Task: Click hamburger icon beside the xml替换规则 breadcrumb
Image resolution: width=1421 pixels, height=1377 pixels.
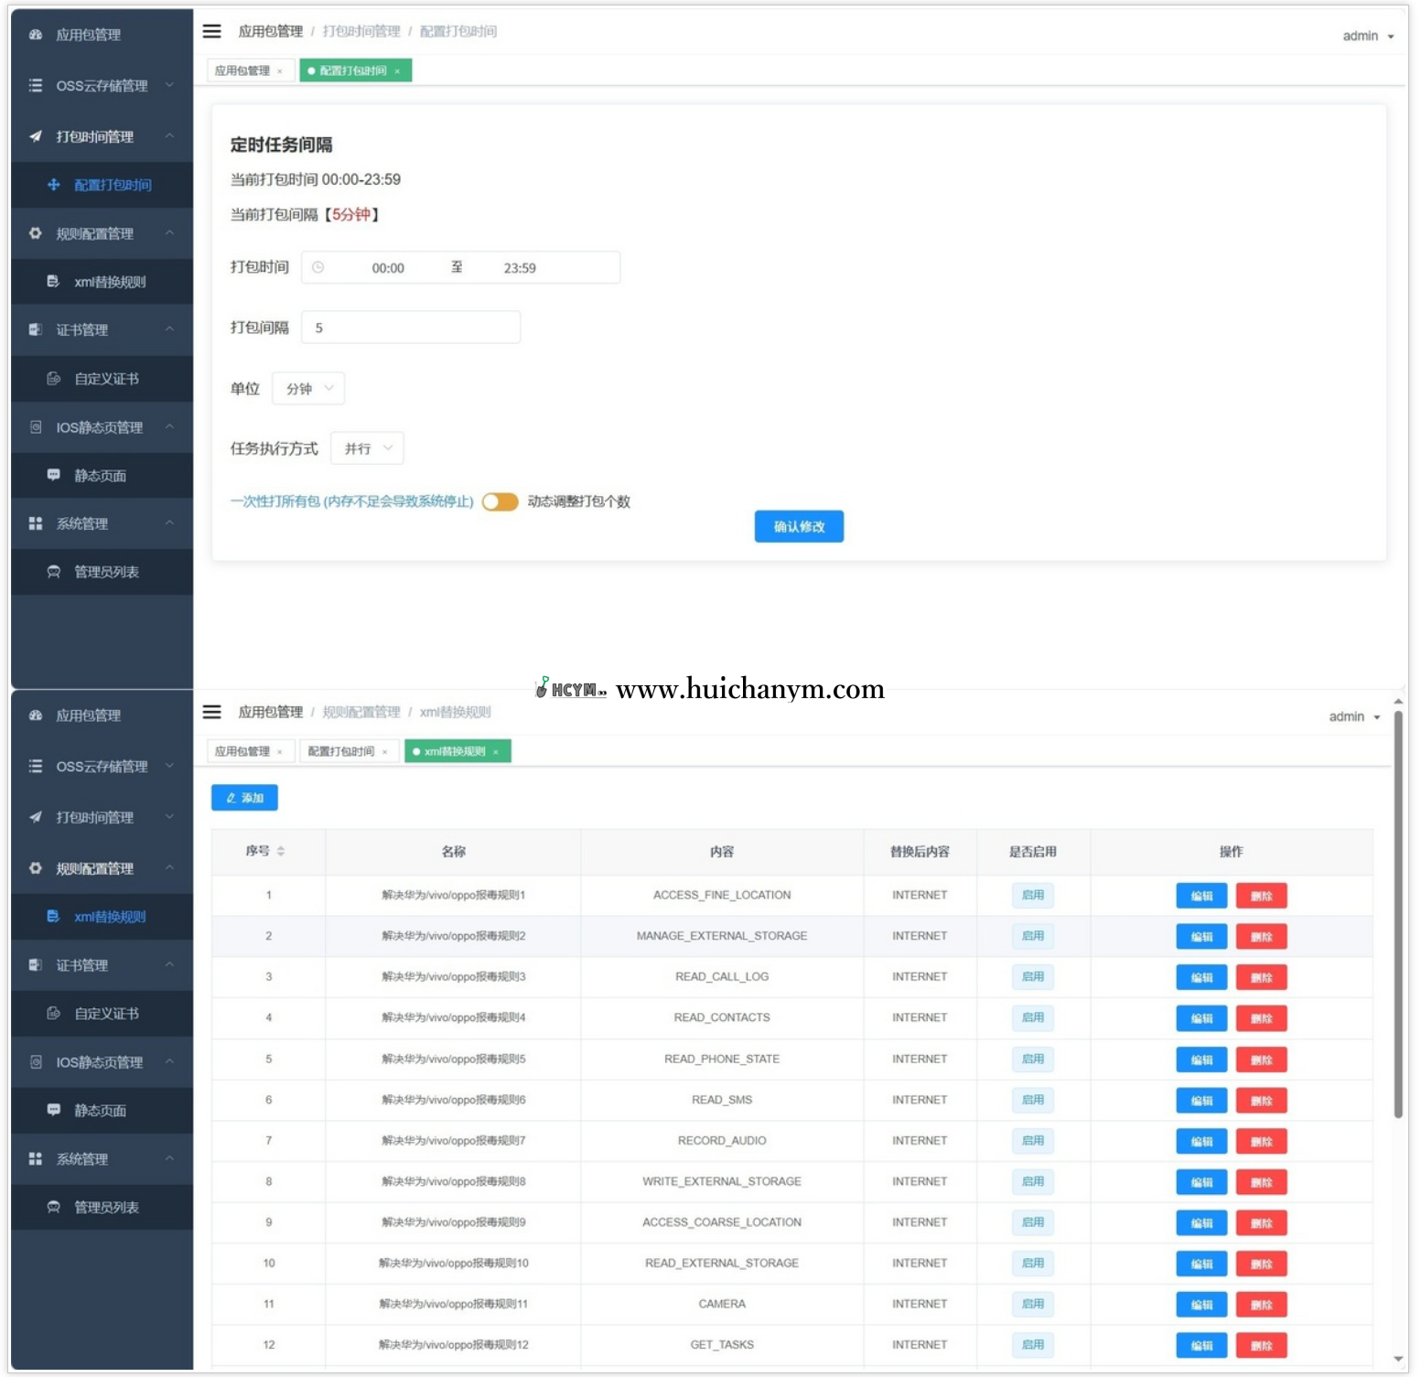Action: [212, 712]
